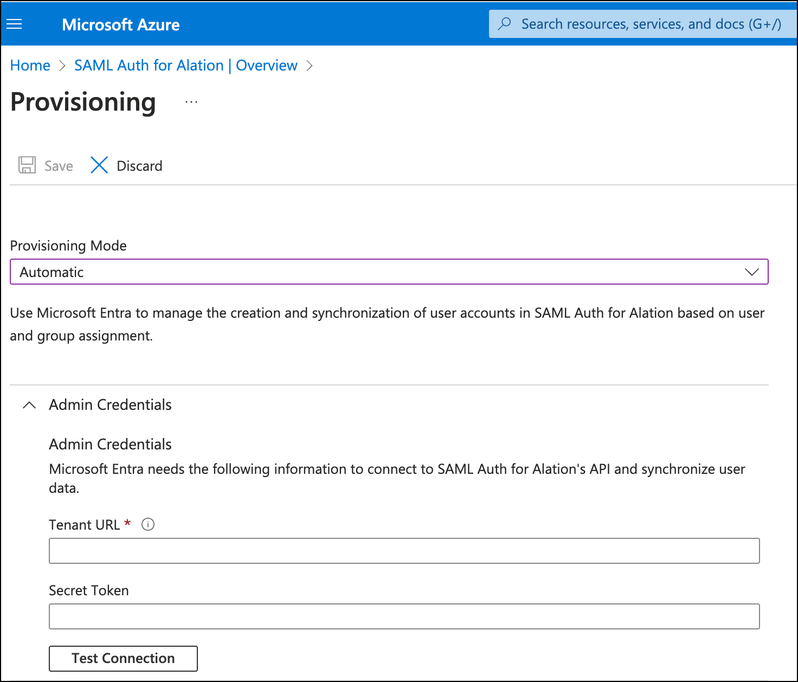
Task: Click the Discard label in toolbar
Action: coord(139,166)
